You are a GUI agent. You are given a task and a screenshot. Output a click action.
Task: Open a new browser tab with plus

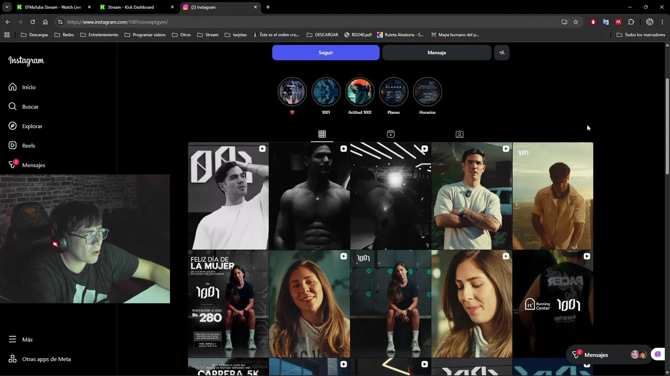pyautogui.click(x=268, y=7)
